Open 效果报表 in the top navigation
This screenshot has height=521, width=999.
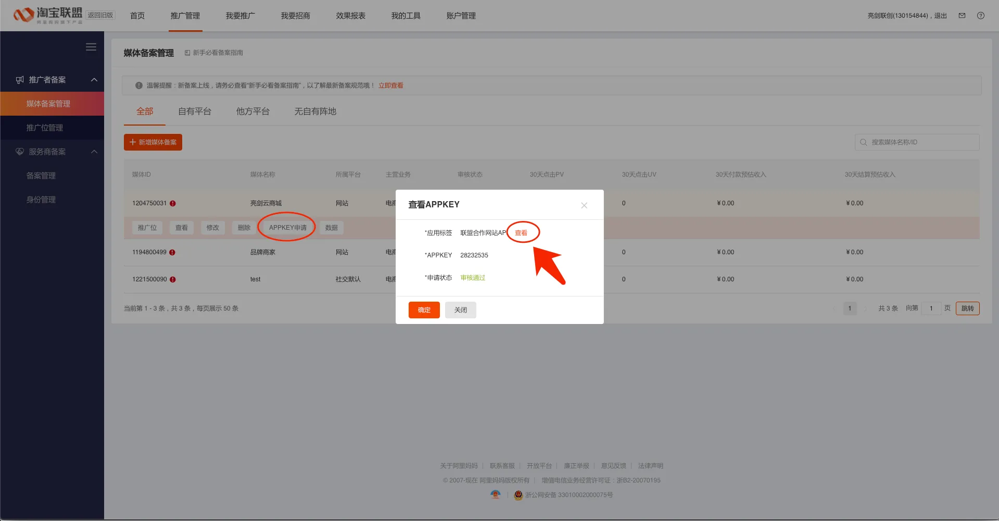click(351, 16)
